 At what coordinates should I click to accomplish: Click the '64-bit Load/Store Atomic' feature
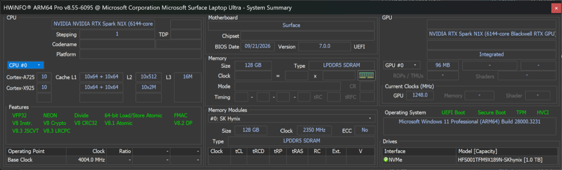[x=133, y=116]
